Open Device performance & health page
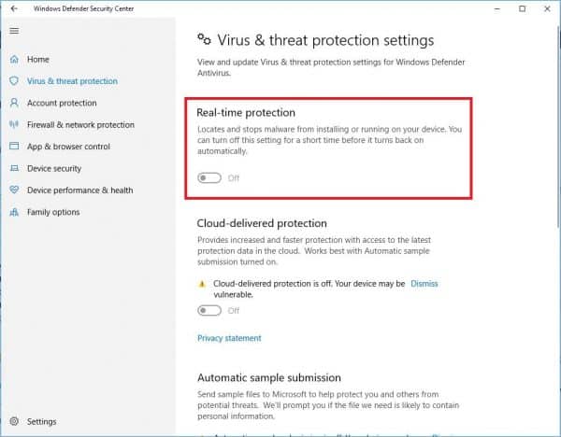This screenshot has width=561, height=437. pos(79,190)
